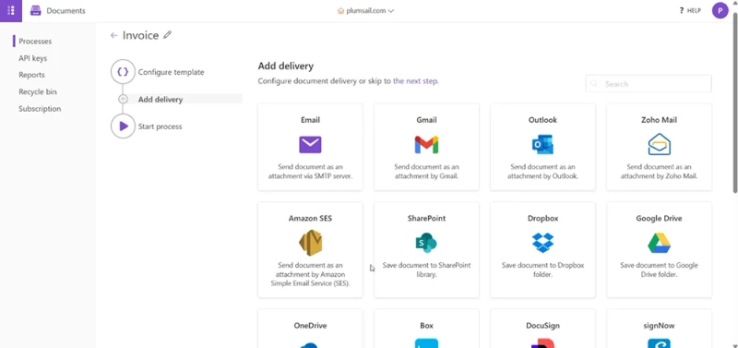Select the OneDrive delivery card
738x348 pixels.
pos(310,329)
